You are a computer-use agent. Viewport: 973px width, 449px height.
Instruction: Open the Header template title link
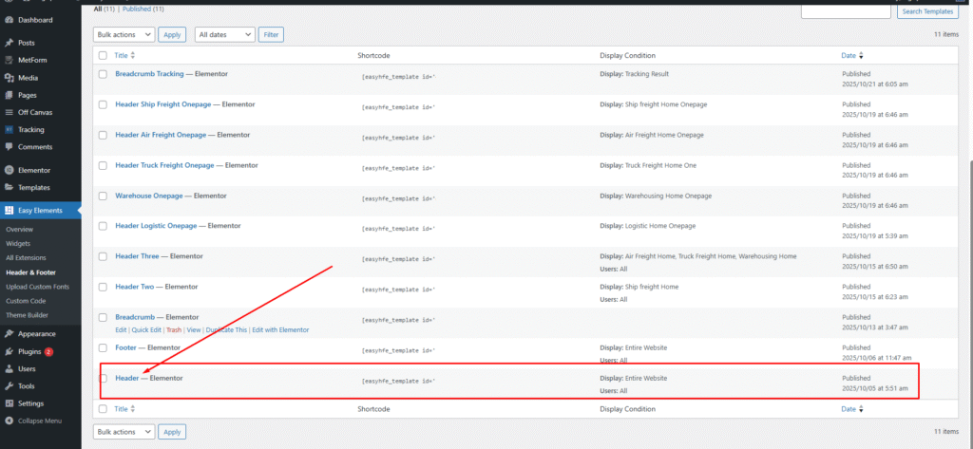pyautogui.click(x=127, y=378)
